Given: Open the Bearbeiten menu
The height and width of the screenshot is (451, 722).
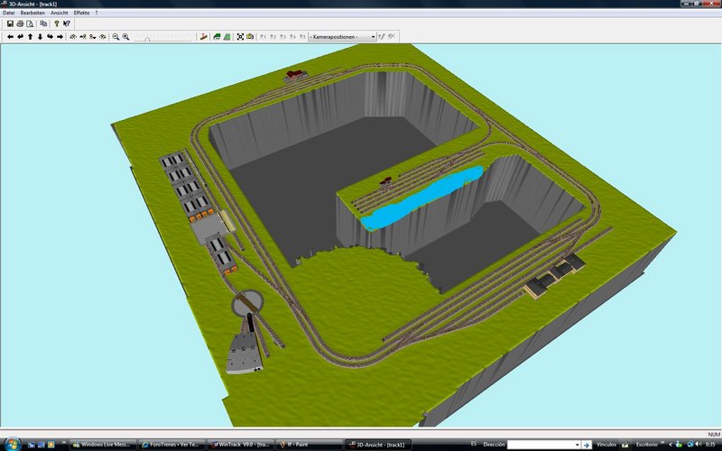Looking at the screenshot, I should click(x=32, y=13).
